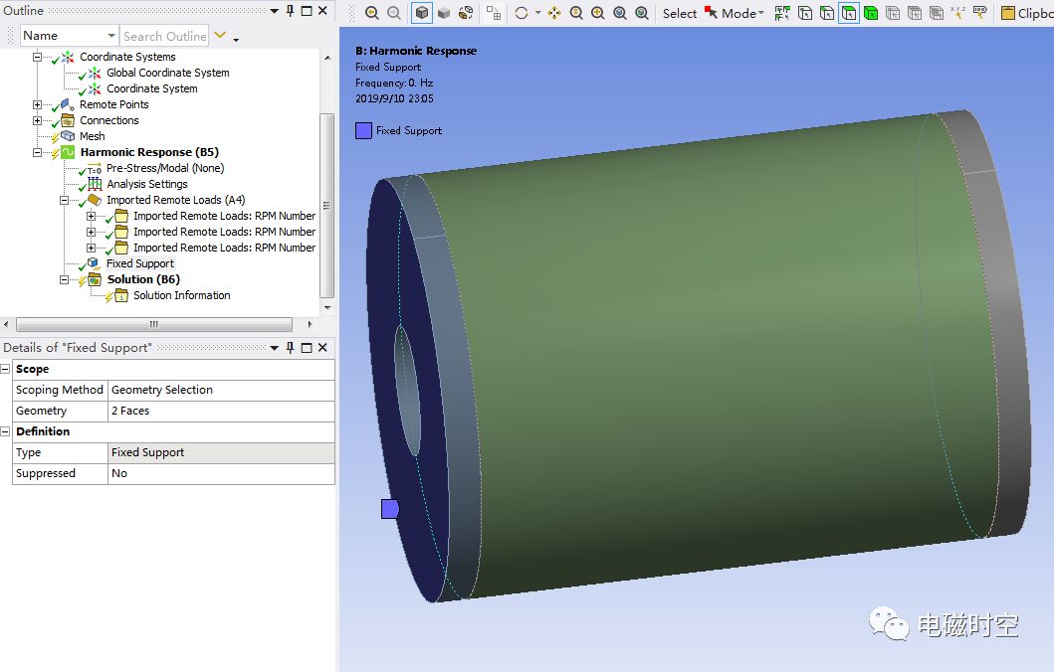Click the Fixed Support type value
Image resolution: width=1054 pixels, height=672 pixels.
[221, 452]
